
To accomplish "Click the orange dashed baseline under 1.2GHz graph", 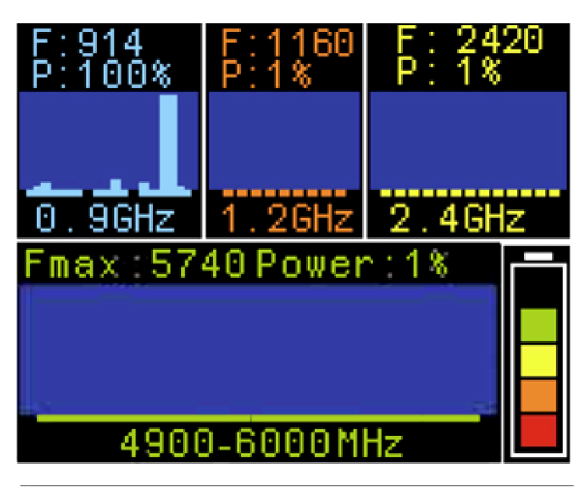I will click(x=284, y=192).
